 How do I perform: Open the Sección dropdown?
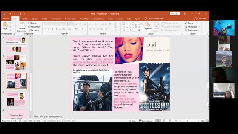click(34, 30)
